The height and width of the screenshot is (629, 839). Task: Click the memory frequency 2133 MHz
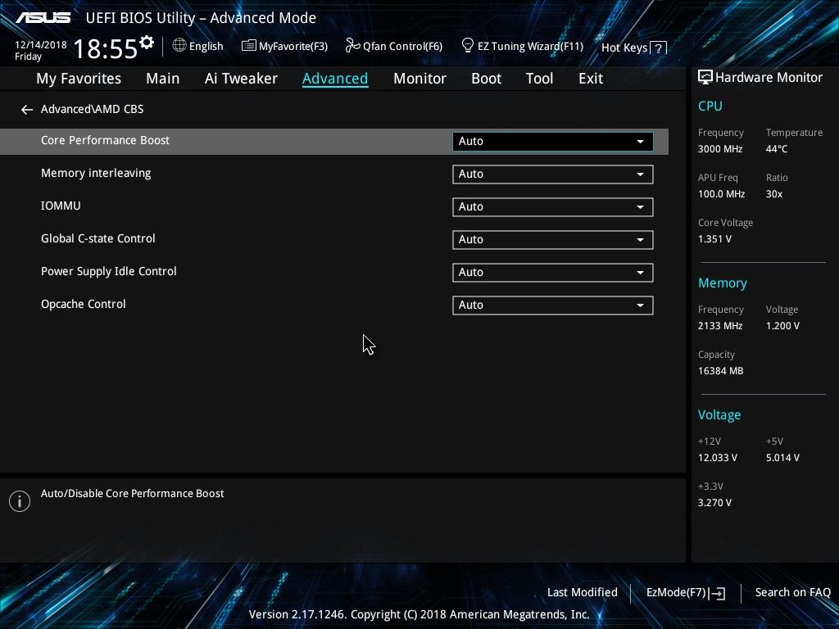tap(719, 326)
